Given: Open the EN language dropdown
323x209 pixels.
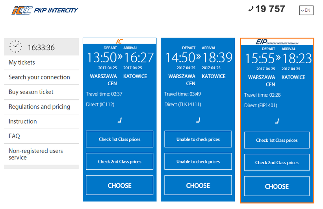Looking at the screenshot, I should pos(306,10).
